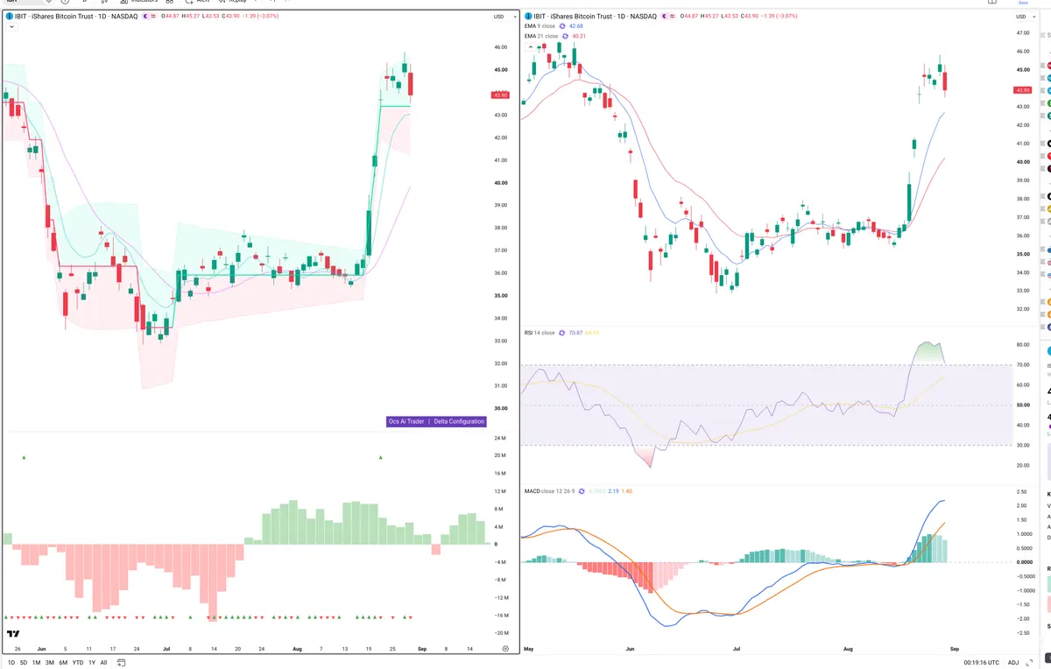
Task: Click the MACD value 2.19
Action: tap(613, 491)
